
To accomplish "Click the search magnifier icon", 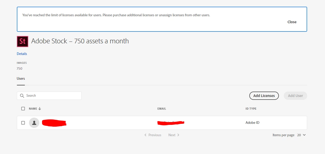I will pos(22,96).
